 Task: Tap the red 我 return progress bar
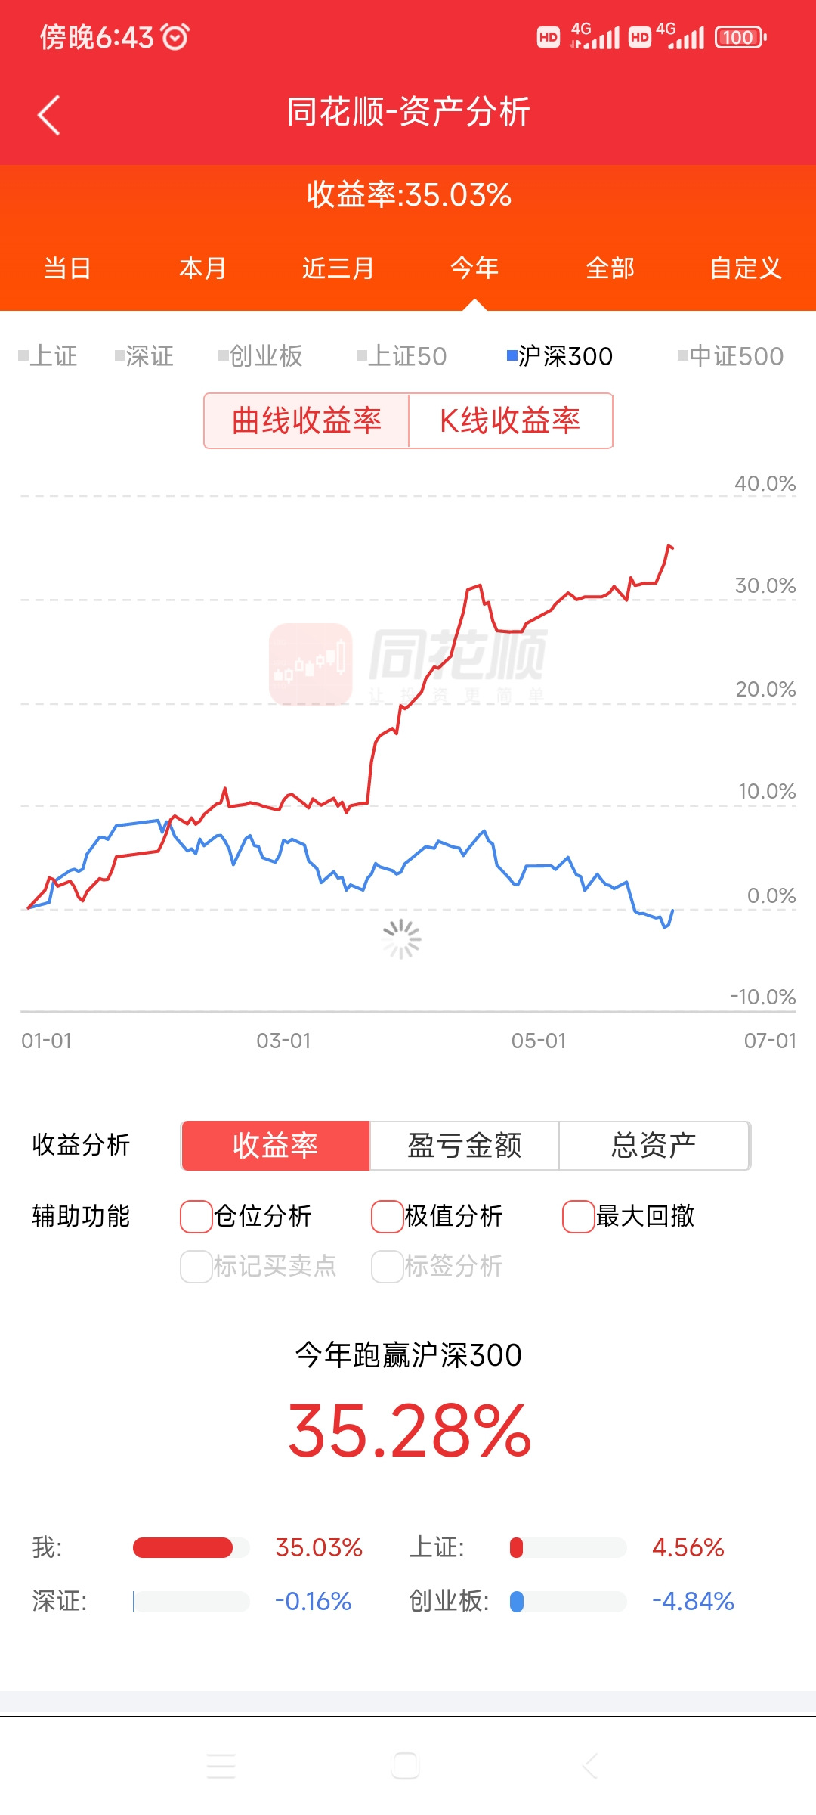pos(183,1548)
